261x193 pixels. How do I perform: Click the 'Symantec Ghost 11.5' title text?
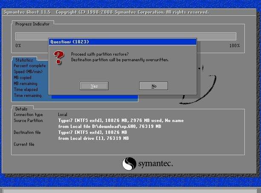click(x=27, y=12)
